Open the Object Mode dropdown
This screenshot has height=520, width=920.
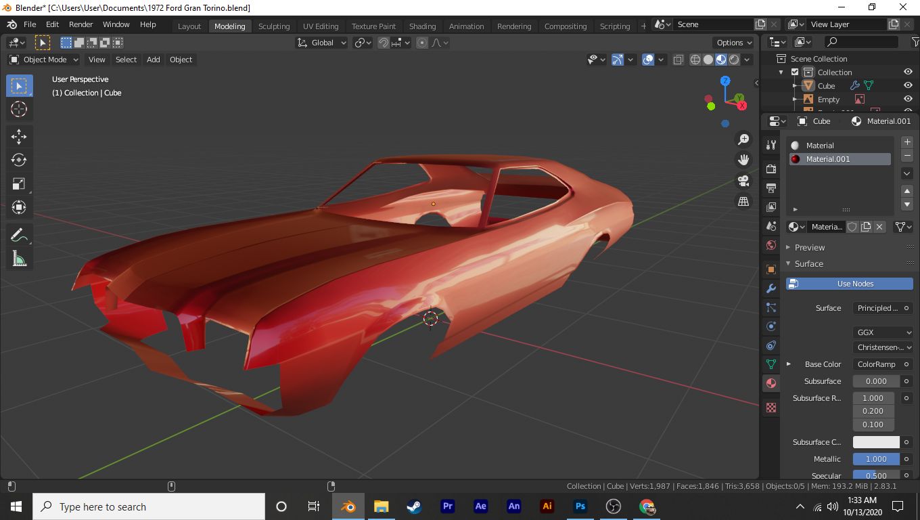44,60
